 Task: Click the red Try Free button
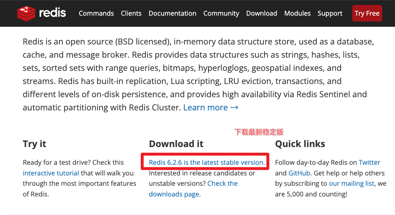[x=367, y=13]
